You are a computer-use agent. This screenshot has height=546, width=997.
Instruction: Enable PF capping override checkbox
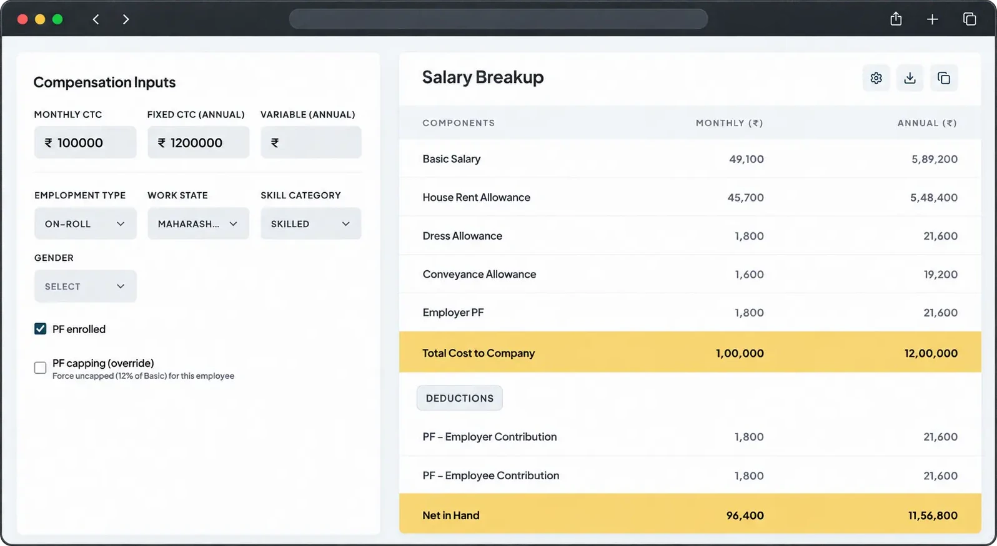point(40,368)
